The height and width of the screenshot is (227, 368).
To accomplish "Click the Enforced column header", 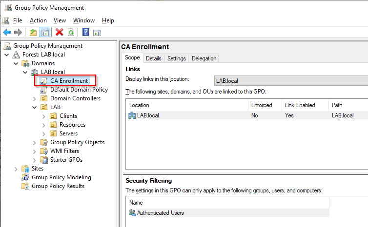I will [265, 105].
